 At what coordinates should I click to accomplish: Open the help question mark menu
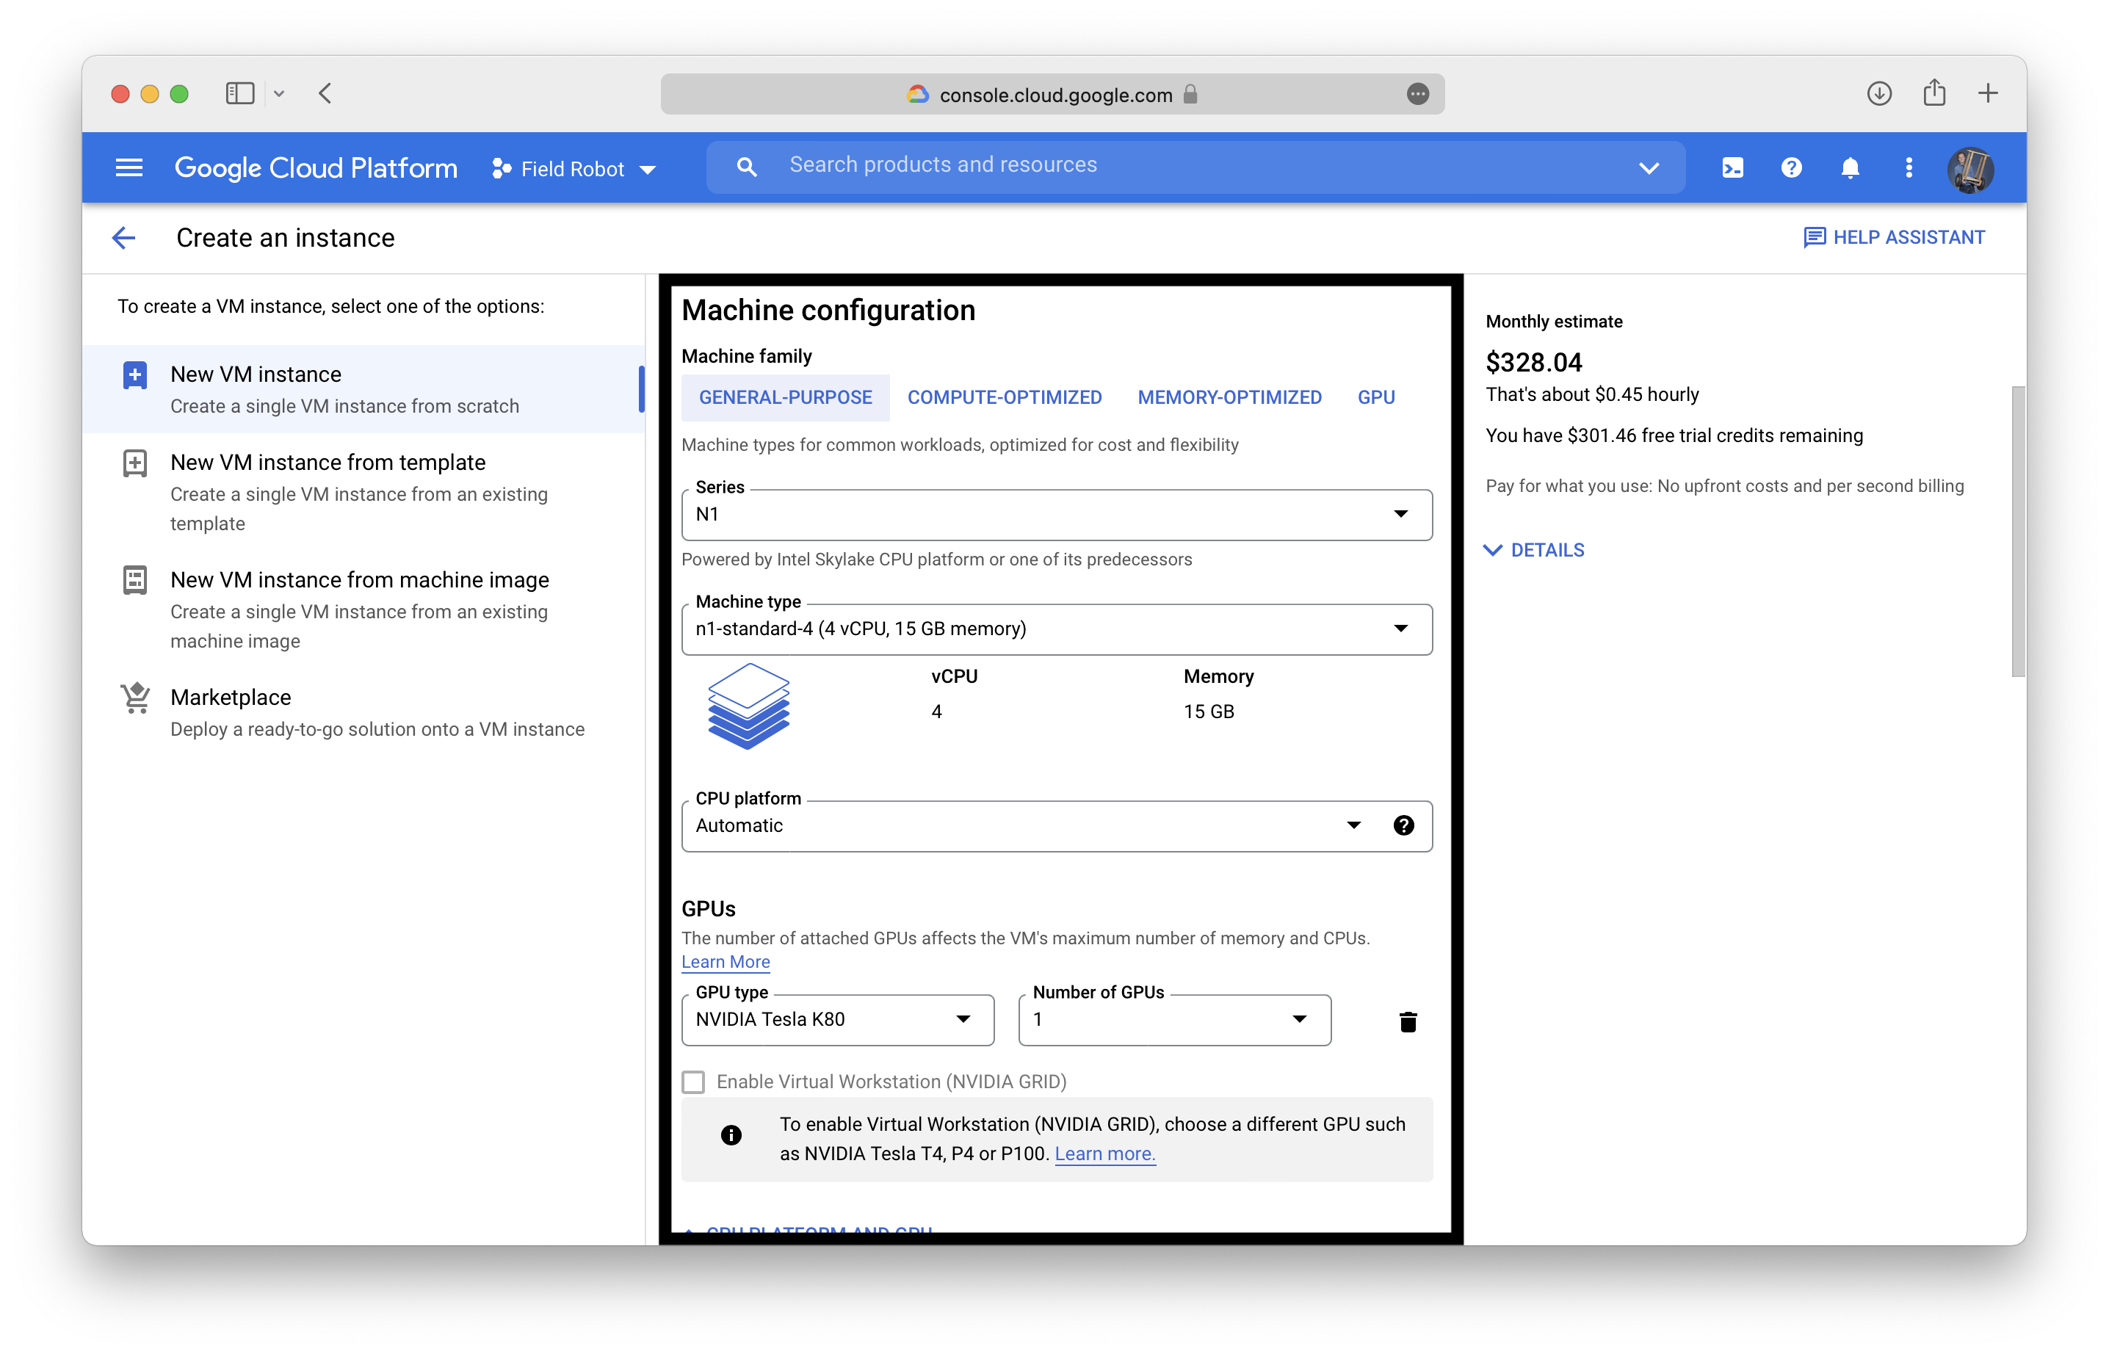[x=1791, y=168]
